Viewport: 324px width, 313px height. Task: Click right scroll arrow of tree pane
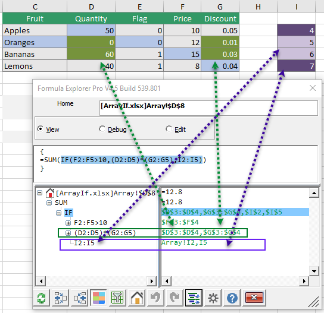click(x=152, y=281)
